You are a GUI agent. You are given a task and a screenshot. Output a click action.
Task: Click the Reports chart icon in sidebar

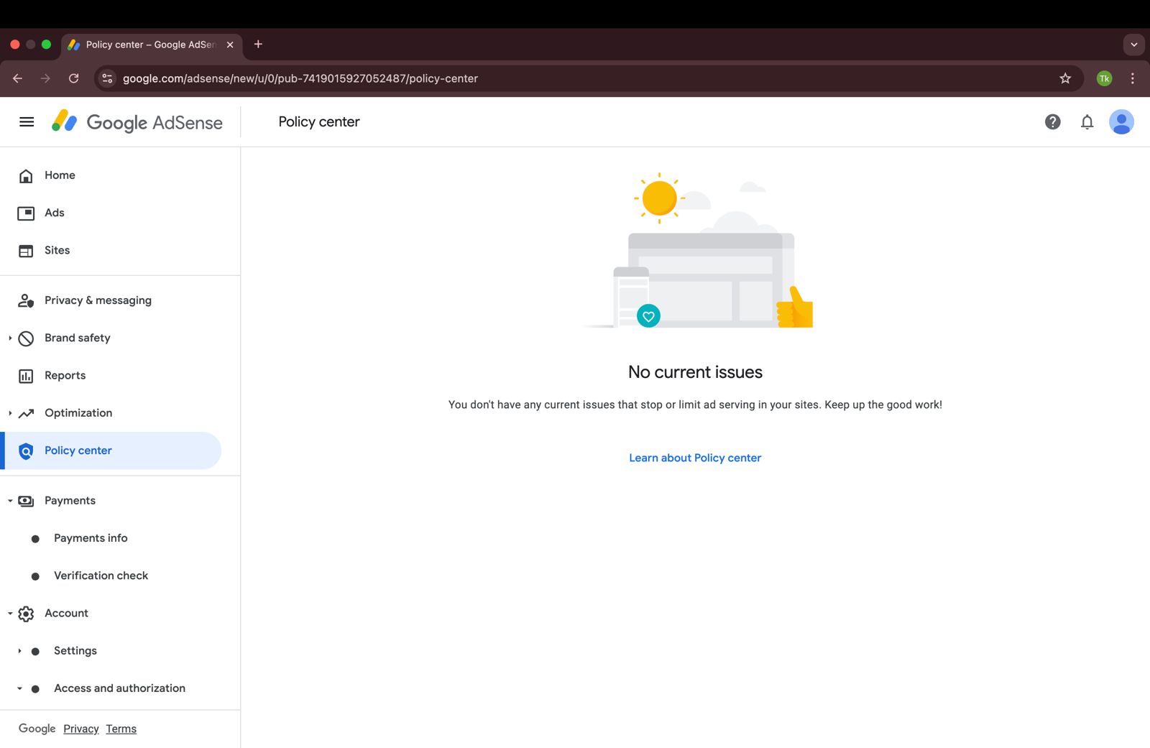point(26,376)
